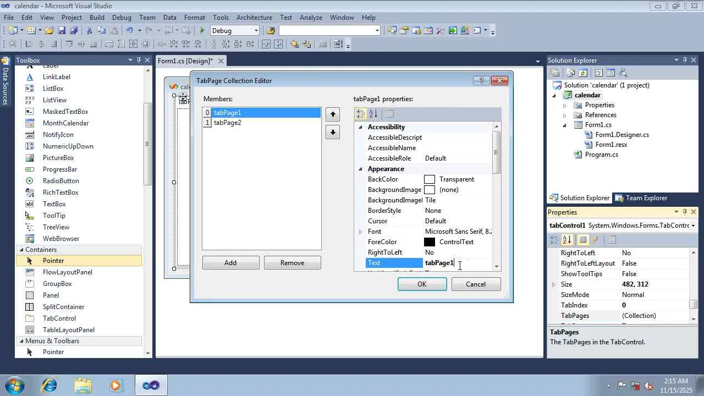
Task: Open Windows Explorer from the taskbar
Action: (83, 386)
